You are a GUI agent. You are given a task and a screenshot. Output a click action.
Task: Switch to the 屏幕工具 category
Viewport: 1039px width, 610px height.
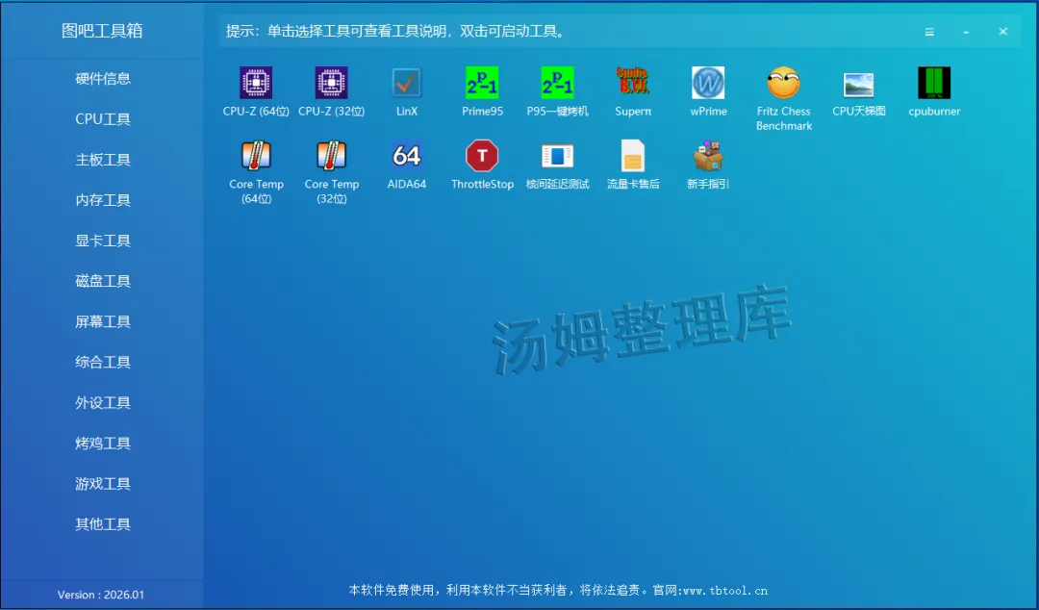103,321
